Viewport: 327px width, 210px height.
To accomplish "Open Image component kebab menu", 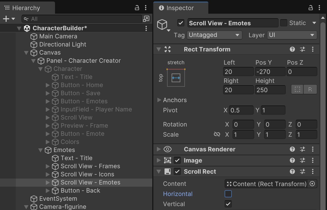I will point(313,160).
